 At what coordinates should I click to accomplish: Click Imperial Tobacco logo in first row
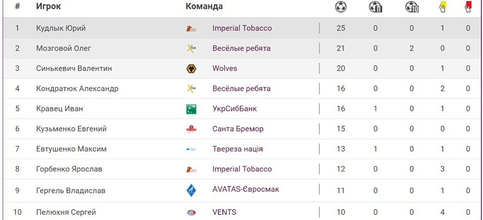pyautogui.click(x=191, y=28)
